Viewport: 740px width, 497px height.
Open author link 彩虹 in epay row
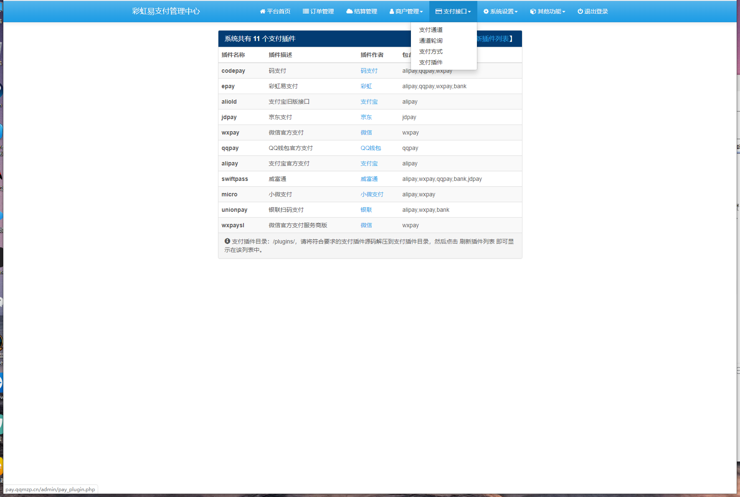(x=366, y=86)
